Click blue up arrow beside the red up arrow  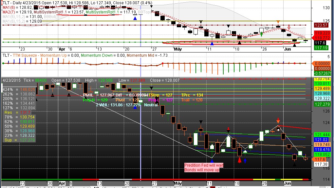(x=245, y=161)
